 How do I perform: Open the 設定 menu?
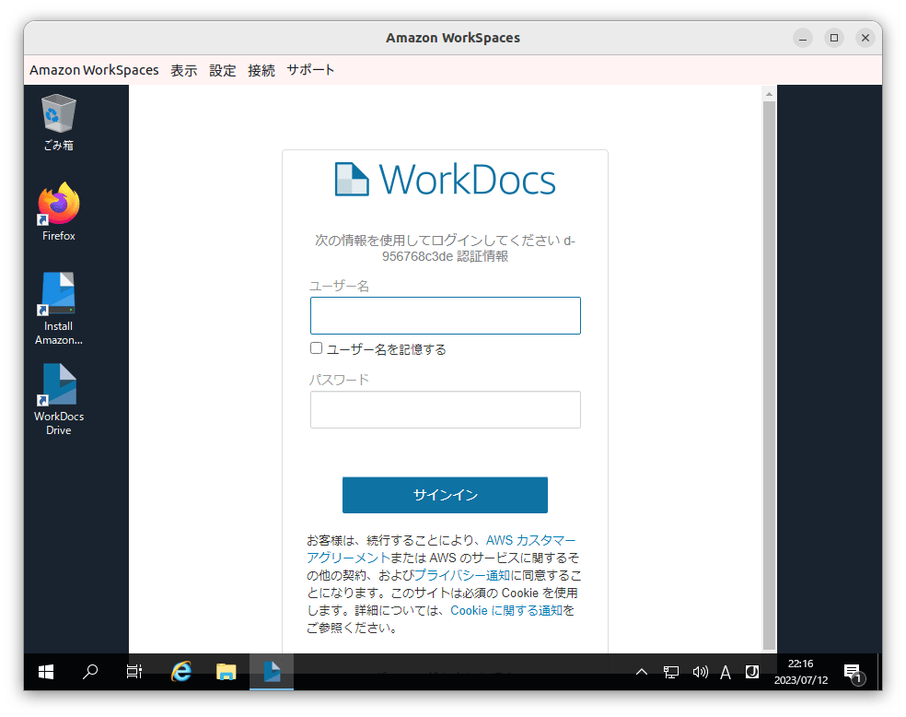222,69
